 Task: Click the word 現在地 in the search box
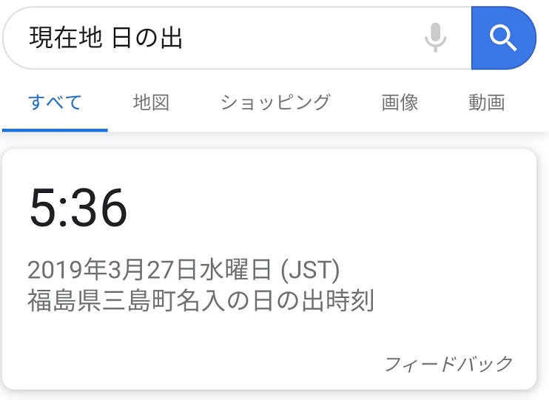(x=66, y=38)
